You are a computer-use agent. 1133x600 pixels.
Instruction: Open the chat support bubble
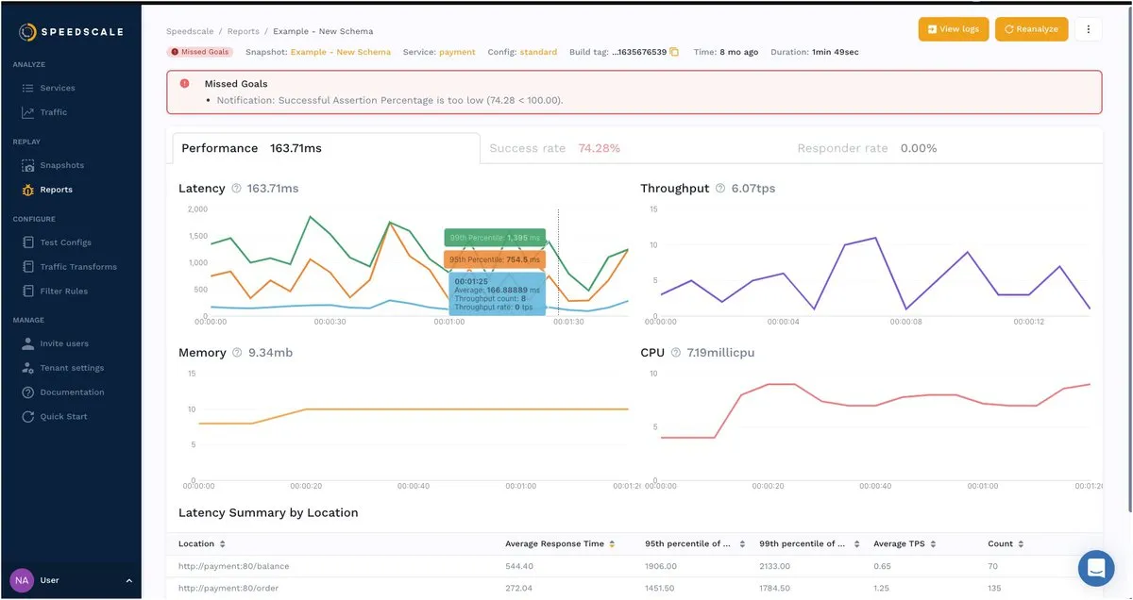[1096, 568]
